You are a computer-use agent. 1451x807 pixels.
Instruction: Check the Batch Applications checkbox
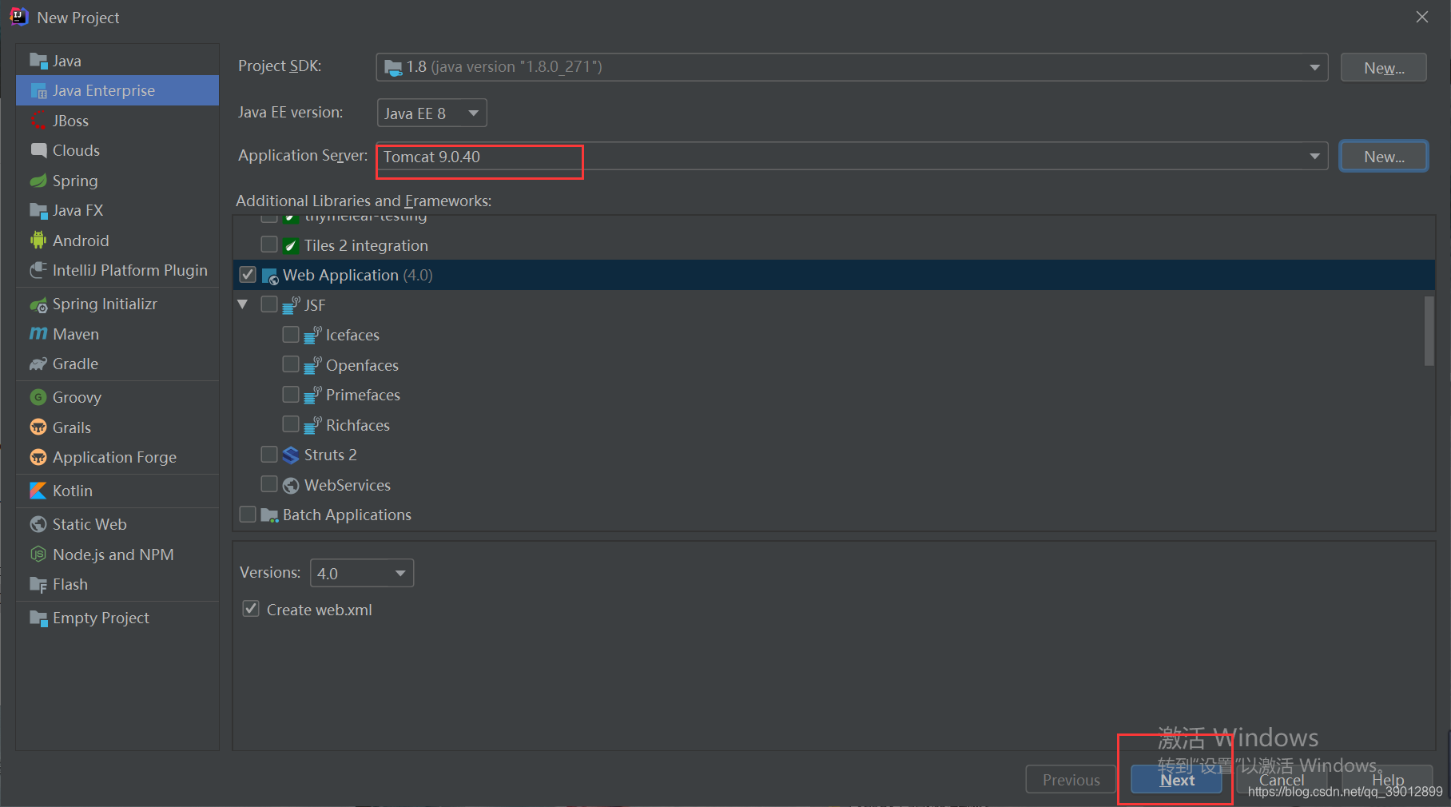(x=248, y=515)
